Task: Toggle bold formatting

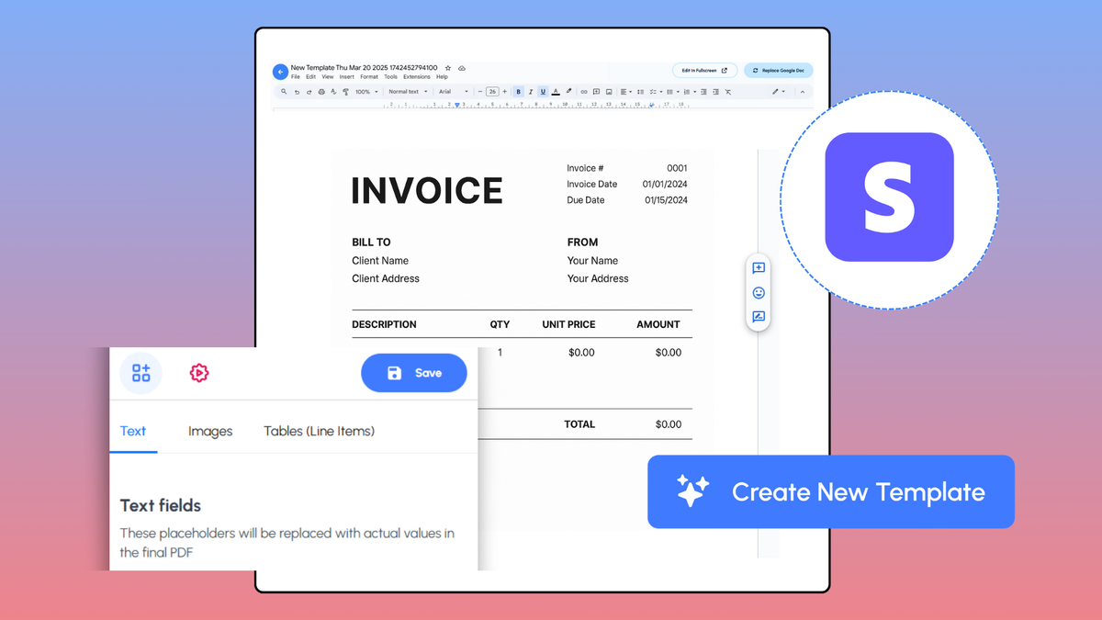Action: [x=518, y=92]
